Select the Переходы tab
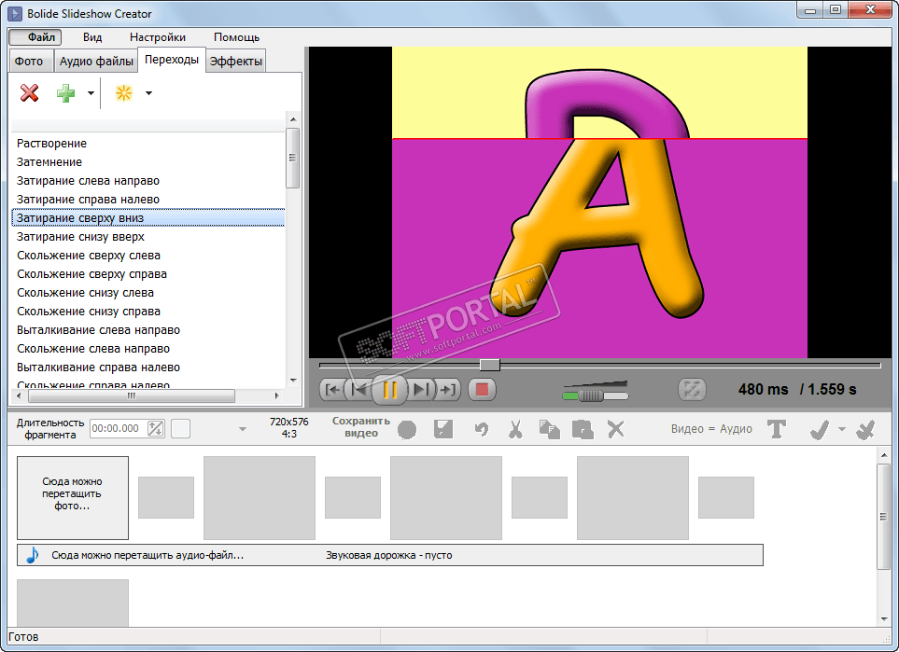Viewport: 899px width, 652px height. pos(172,60)
